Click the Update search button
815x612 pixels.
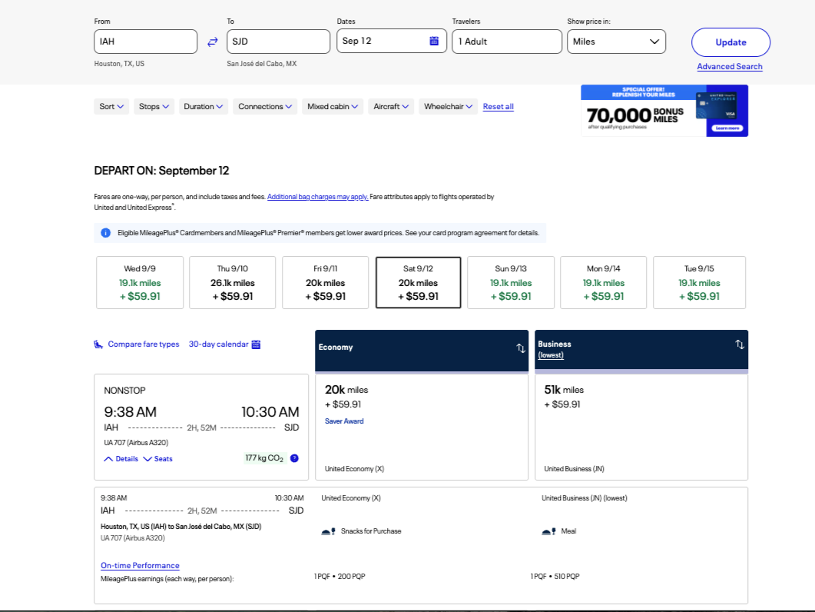(x=731, y=42)
